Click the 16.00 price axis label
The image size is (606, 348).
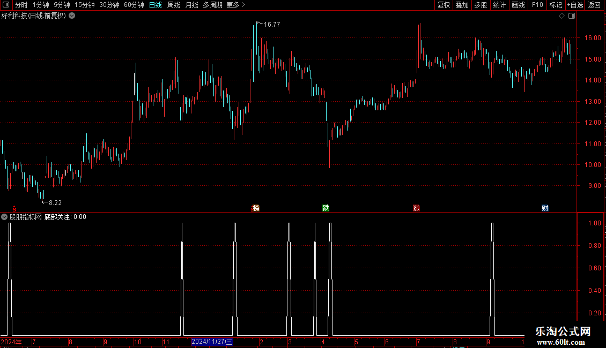[593, 38]
